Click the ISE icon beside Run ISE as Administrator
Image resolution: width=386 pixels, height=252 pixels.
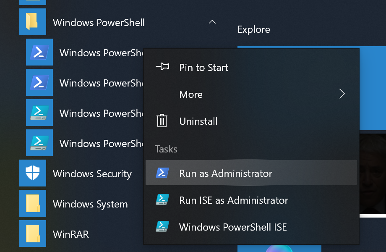point(162,199)
